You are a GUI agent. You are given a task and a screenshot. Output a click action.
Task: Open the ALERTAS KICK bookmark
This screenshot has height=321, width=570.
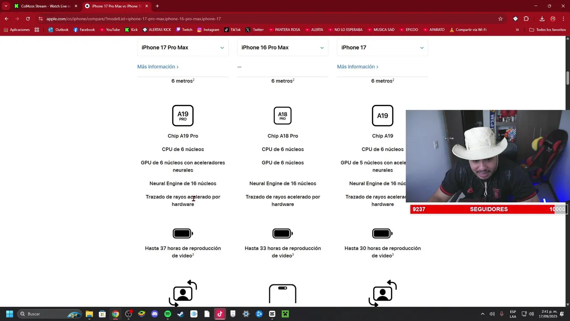[x=156, y=30]
